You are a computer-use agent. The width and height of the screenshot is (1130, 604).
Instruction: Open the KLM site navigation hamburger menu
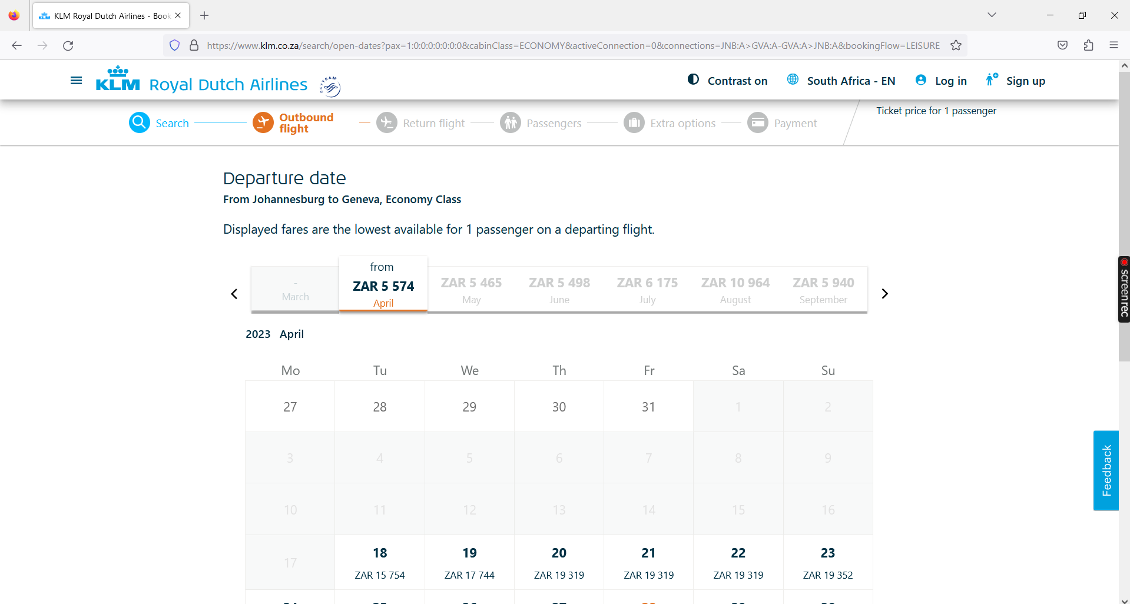[x=76, y=81]
